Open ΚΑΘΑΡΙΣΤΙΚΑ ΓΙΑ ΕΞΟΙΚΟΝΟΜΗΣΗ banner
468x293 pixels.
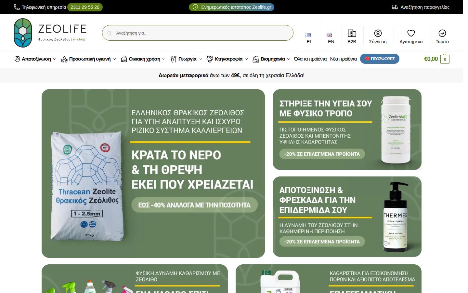click(329, 279)
